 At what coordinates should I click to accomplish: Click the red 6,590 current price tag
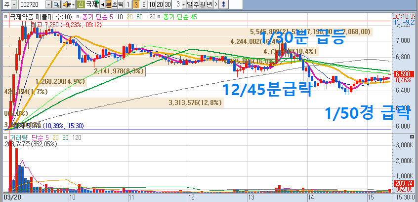click(x=405, y=74)
